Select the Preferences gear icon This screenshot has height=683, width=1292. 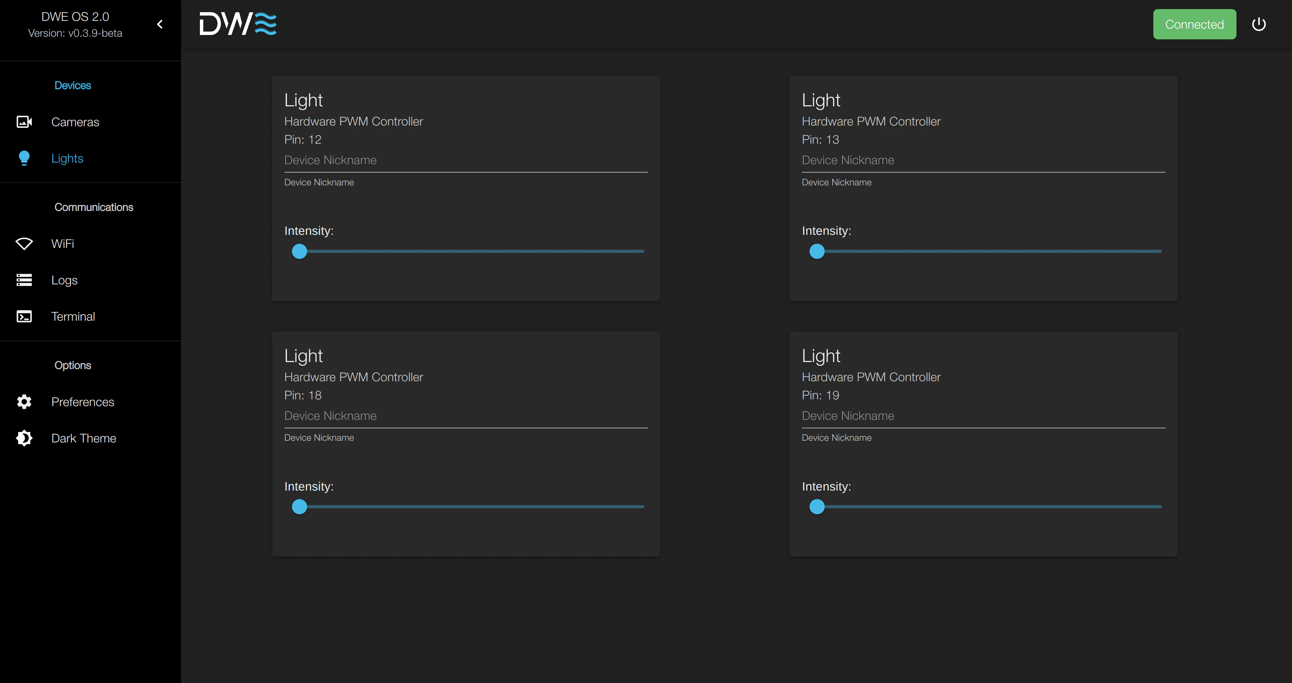point(24,402)
